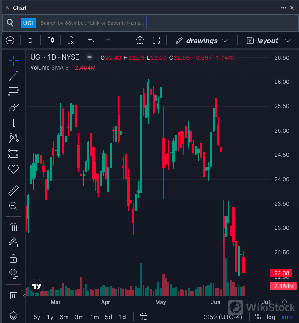Toggle logarithmic scale
299x323 pixels.
click(x=271, y=317)
